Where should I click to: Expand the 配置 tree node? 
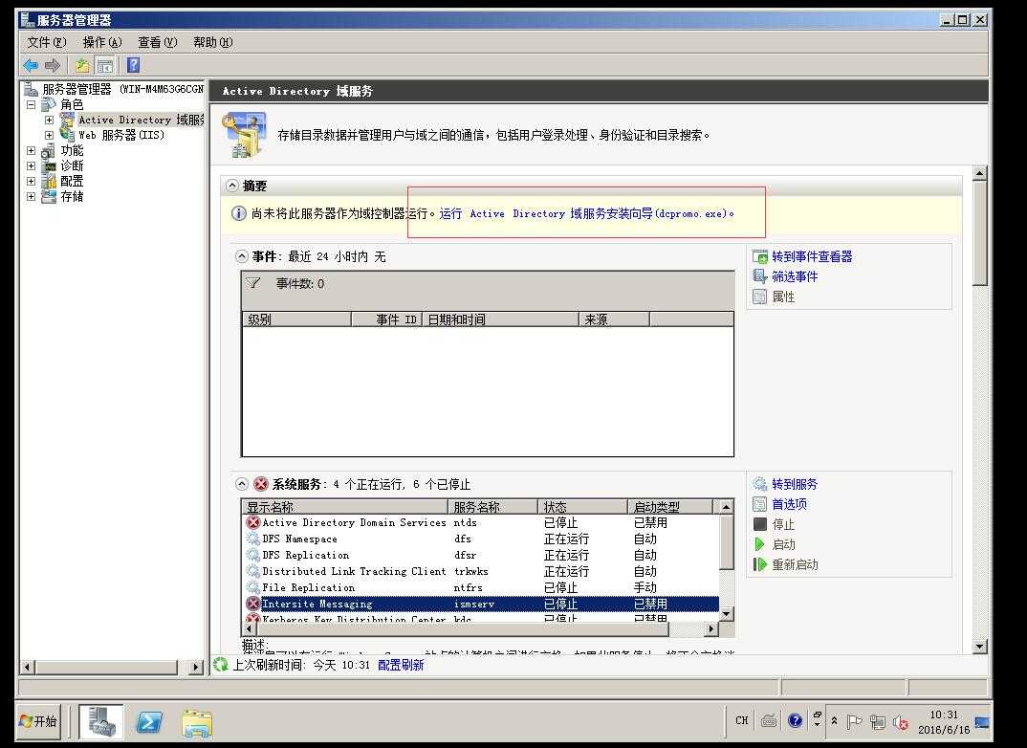[31, 181]
